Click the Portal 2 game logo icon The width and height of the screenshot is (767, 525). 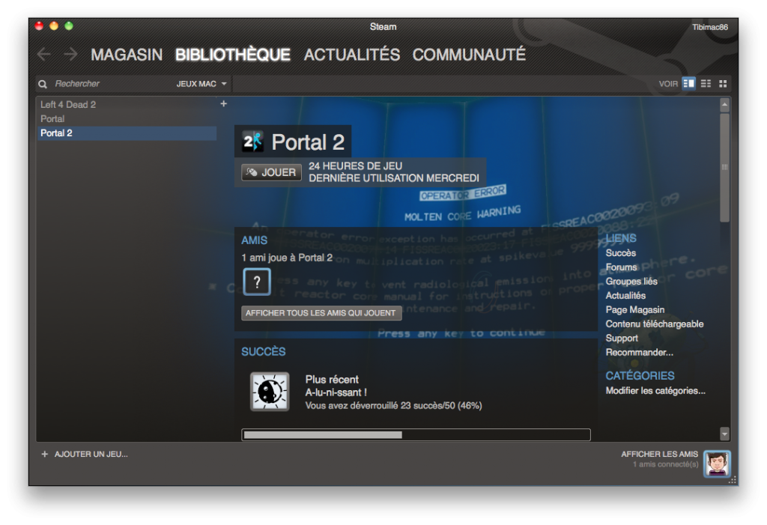click(x=253, y=142)
